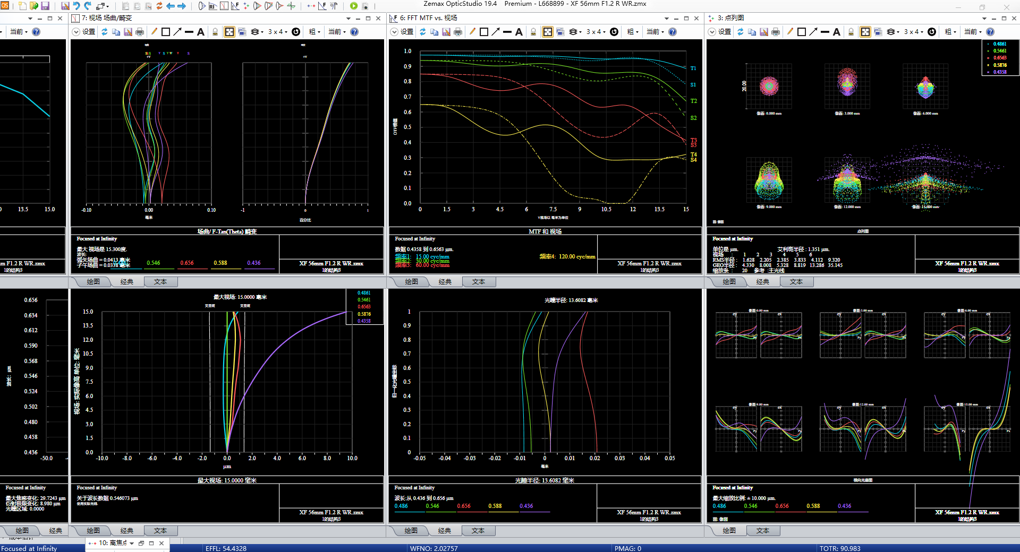1020x552 pixels.
Task: Switch to 文本 tab under the MTF plot
Action: pyautogui.click(x=478, y=282)
